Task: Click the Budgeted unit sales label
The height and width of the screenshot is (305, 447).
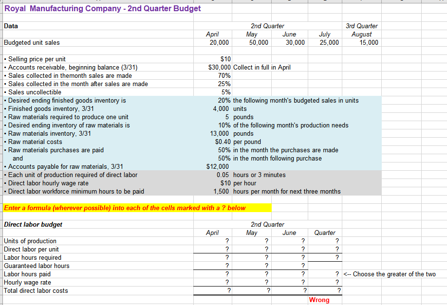Action: (32, 42)
